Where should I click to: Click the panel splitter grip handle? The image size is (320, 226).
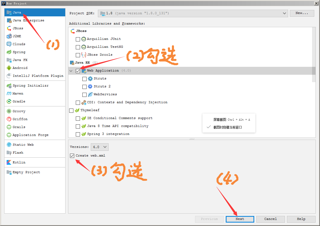pos(192,139)
